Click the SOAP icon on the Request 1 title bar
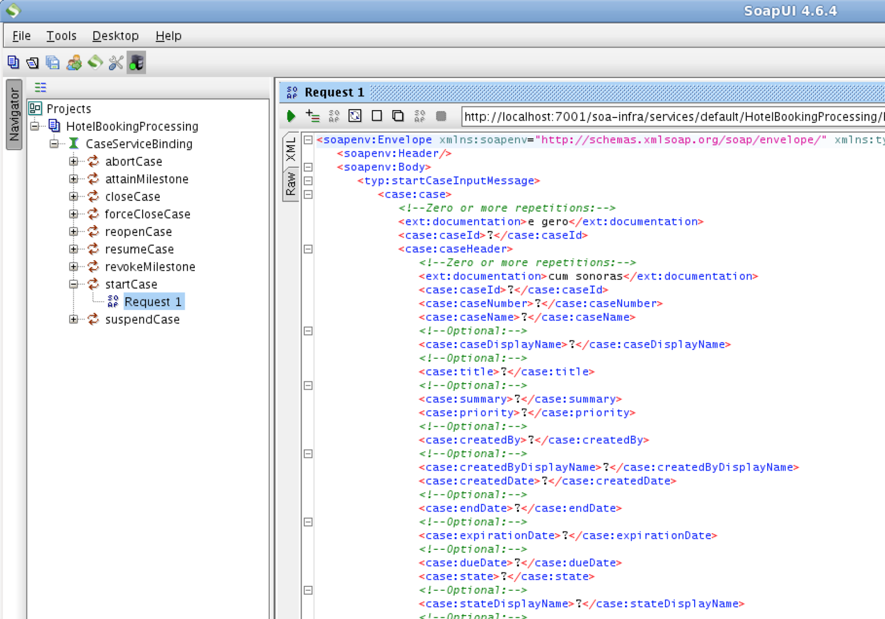Screen dimensions: 885x619 pyautogui.click(x=292, y=92)
